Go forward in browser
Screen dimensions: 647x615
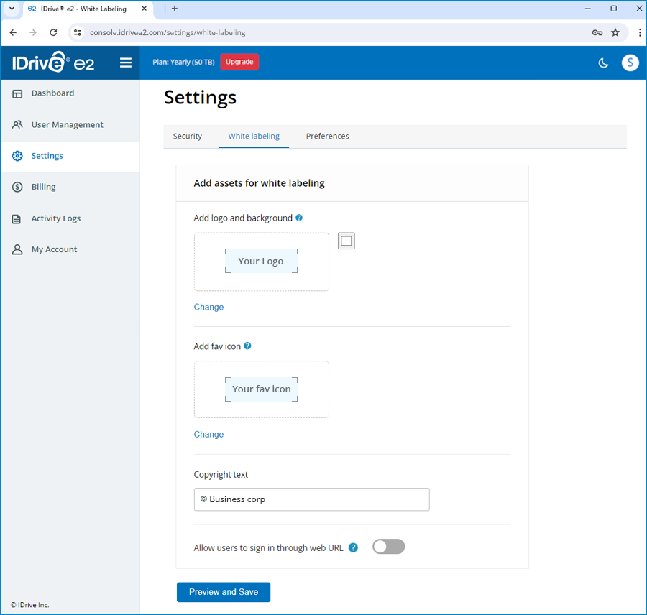point(33,32)
